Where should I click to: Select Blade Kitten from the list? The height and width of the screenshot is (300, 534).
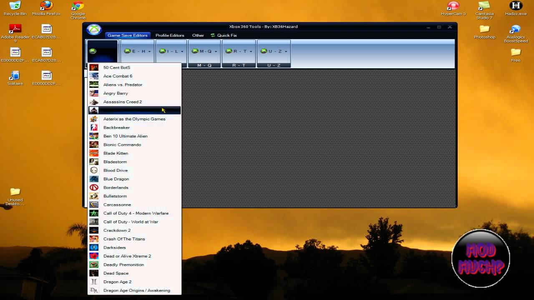[134, 153]
